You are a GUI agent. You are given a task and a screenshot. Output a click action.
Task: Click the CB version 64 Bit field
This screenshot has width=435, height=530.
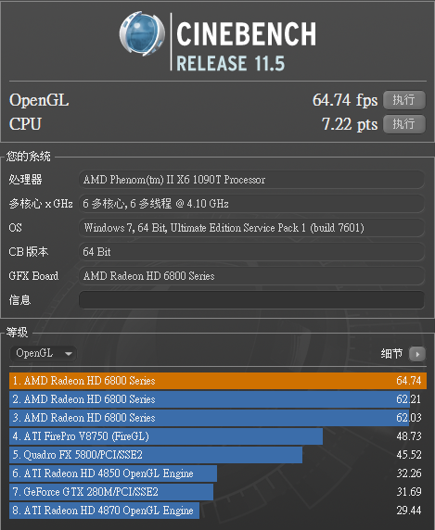(x=251, y=252)
